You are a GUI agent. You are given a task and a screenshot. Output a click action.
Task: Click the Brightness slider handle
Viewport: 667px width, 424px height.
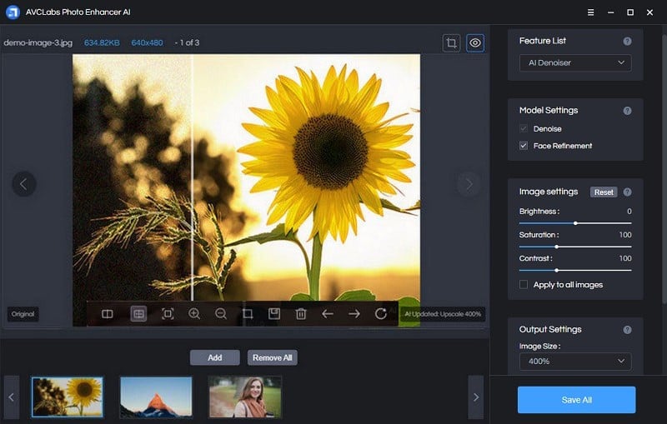[x=575, y=223]
